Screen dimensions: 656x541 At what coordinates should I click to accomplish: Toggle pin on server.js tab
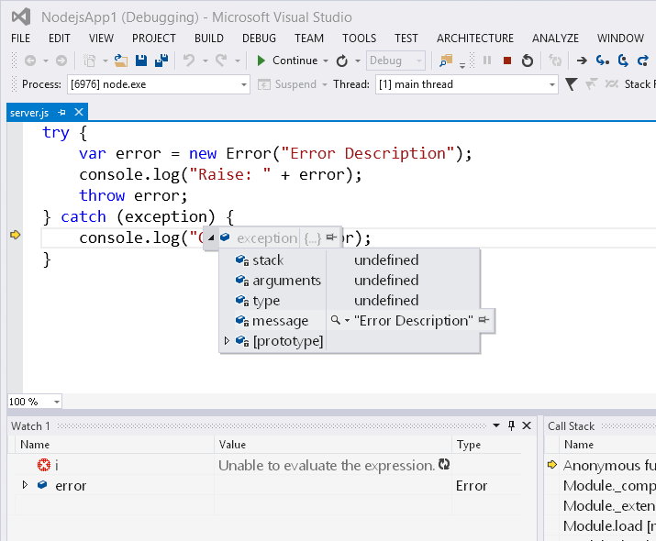click(62, 112)
